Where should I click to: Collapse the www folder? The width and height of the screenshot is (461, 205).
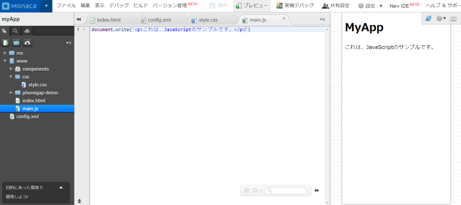(x=5, y=61)
